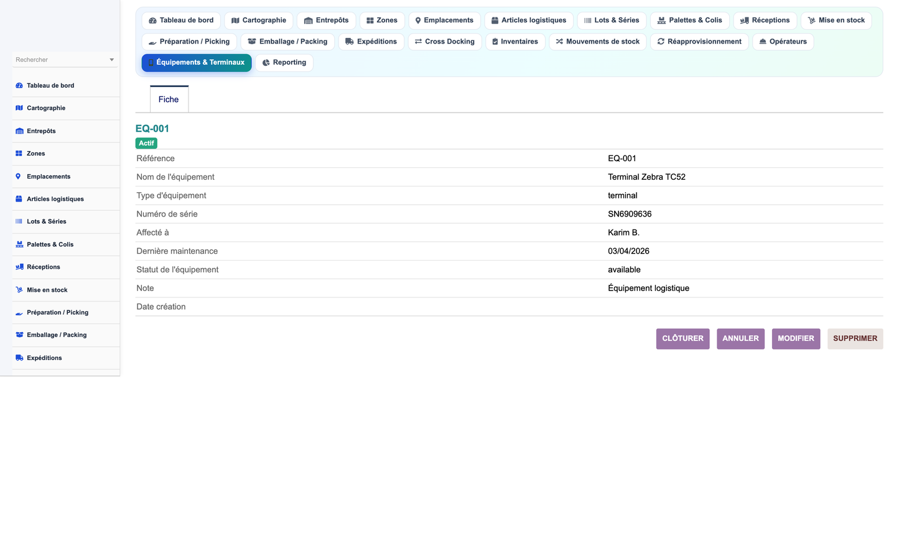
Task: Click the value Terminal Zebra TC52
Action: pos(646,177)
